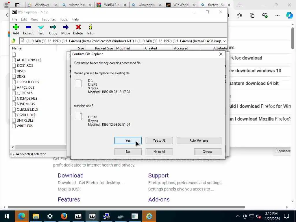Switch to the firefox search tab
296x222 pixels.
point(216,5)
